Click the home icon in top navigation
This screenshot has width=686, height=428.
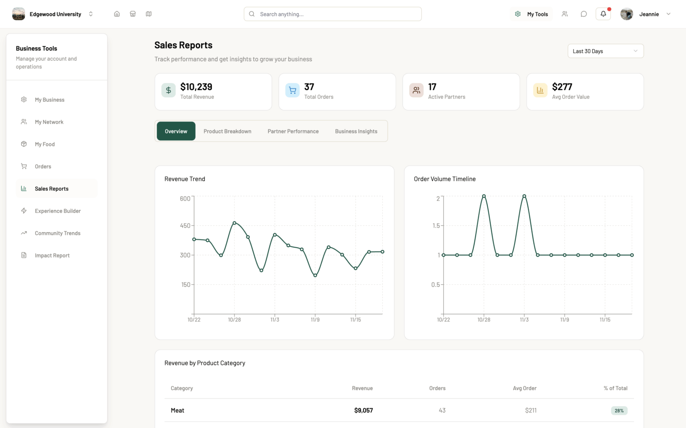pyautogui.click(x=117, y=14)
